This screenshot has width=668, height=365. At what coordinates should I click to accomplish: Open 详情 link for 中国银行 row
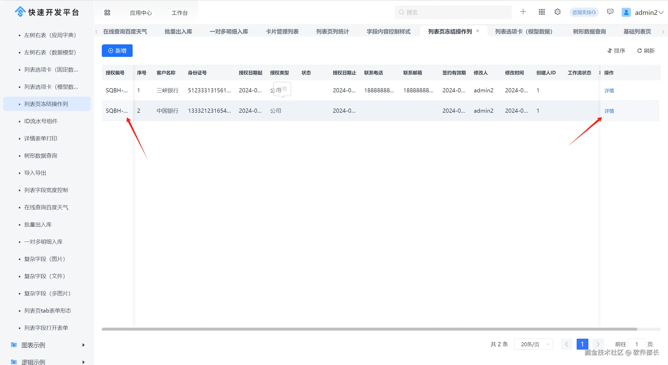tap(609, 111)
